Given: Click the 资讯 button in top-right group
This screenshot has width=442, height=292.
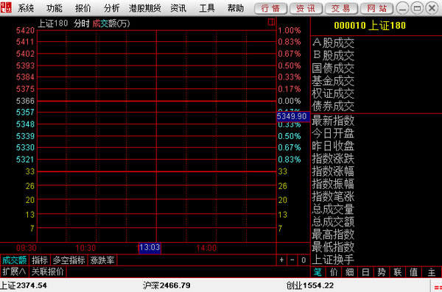Looking at the screenshot, I should [x=306, y=8].
